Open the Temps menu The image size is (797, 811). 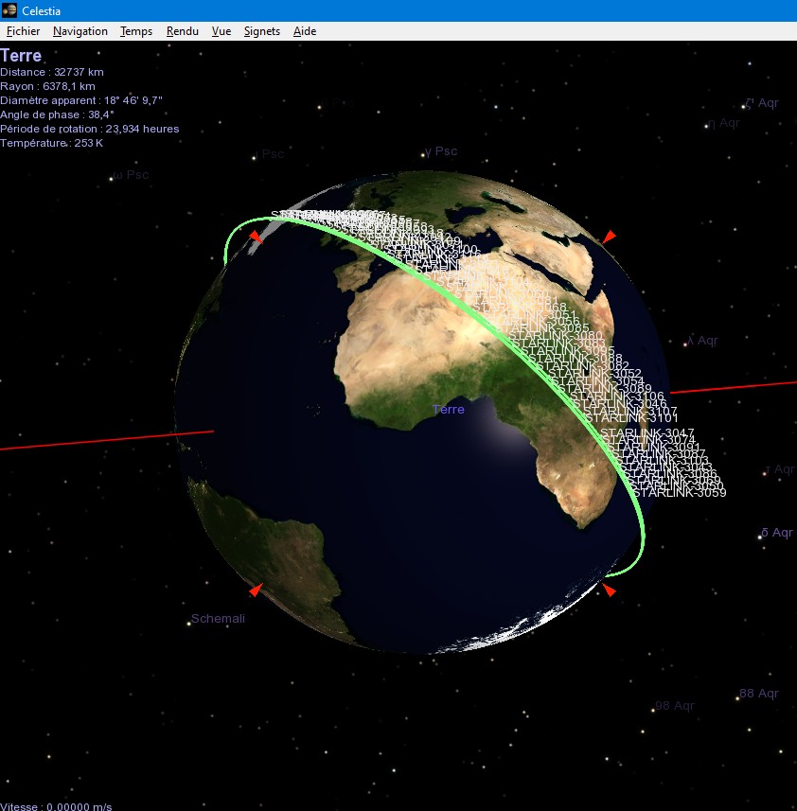coord(136,31)
